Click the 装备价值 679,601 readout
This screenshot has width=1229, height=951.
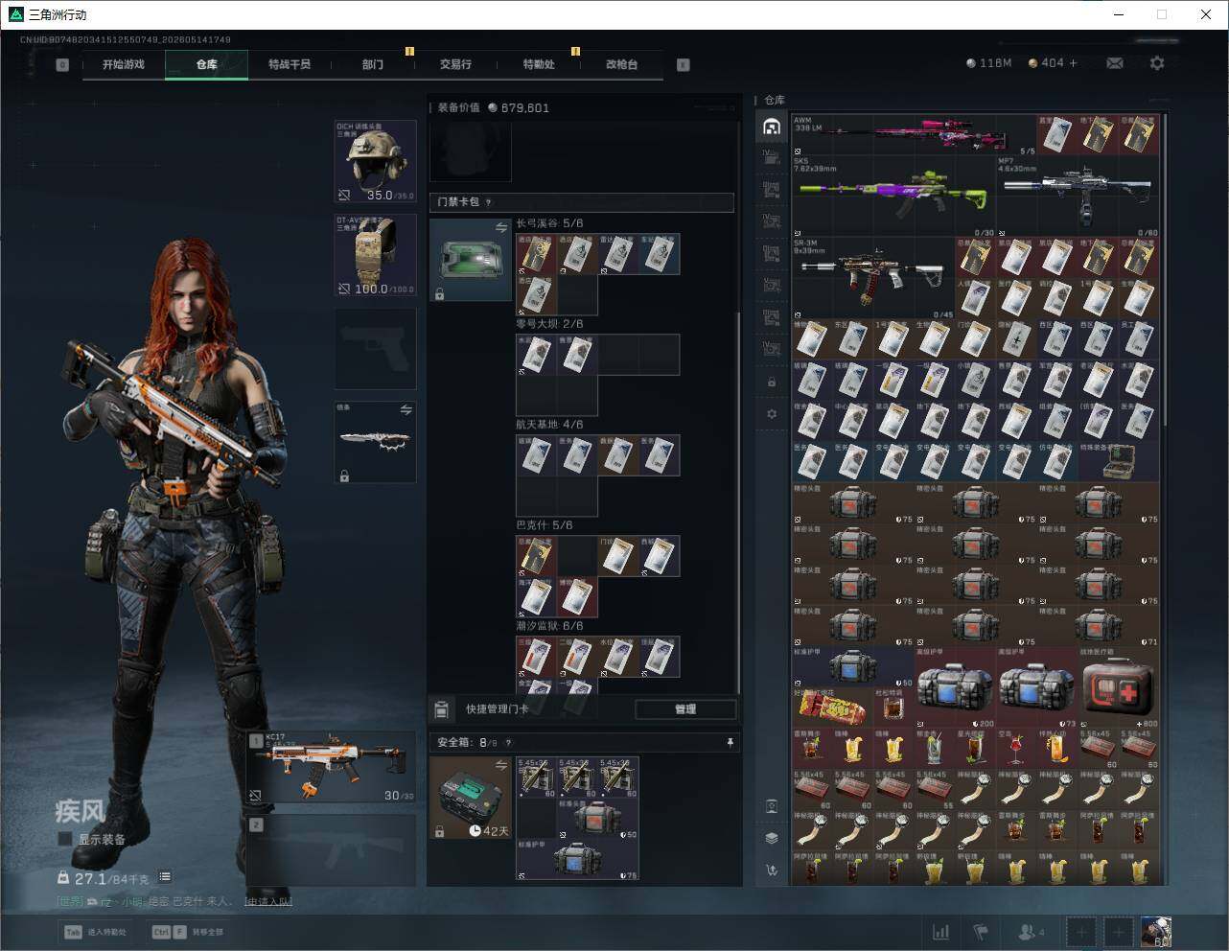pyautogui.click(x=494, y=108)
